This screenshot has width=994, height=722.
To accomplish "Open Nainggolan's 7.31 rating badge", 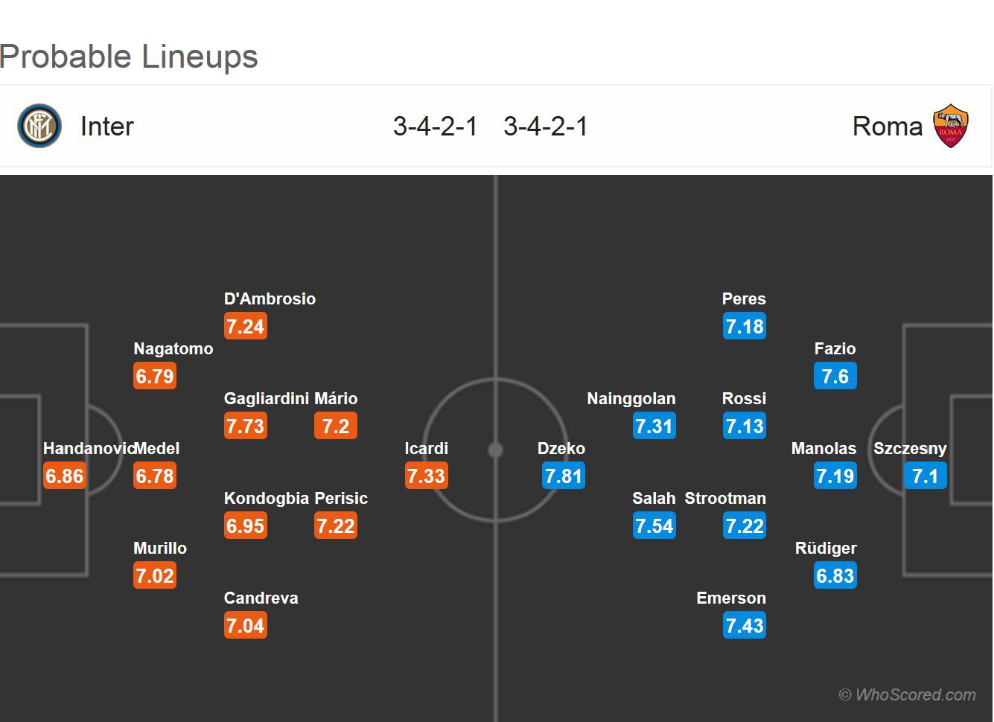I will (654, 426).
